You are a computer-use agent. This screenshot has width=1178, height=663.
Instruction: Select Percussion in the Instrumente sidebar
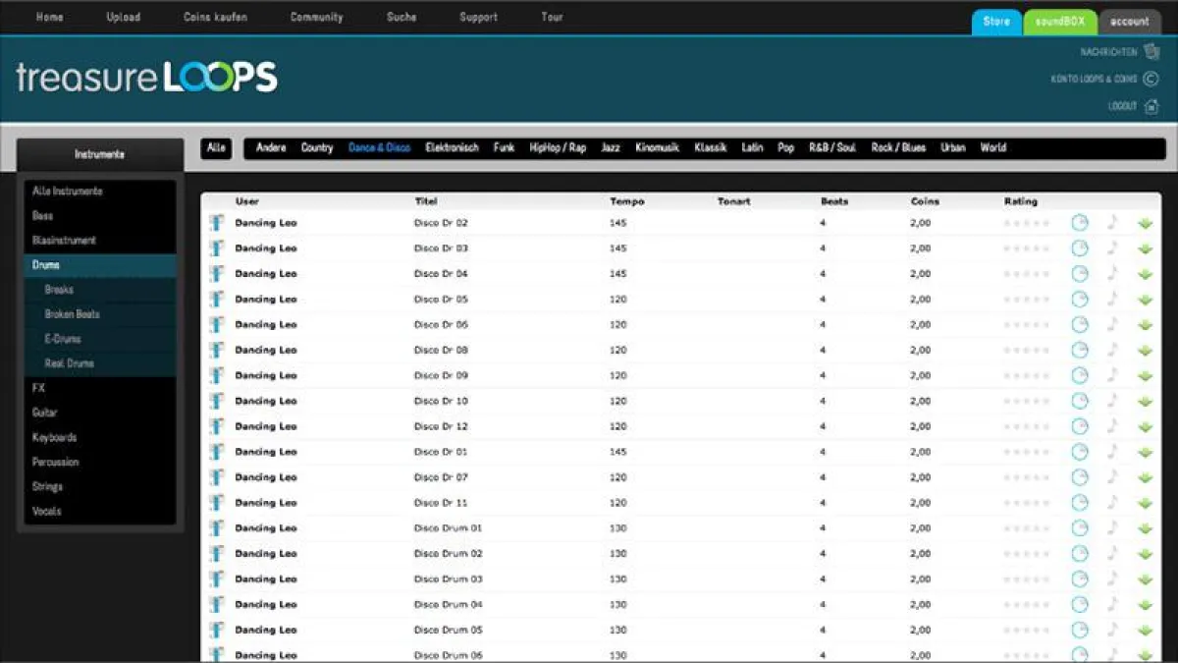55,462
